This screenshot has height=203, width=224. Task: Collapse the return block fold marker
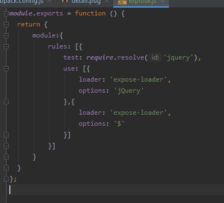click(6, 24)
